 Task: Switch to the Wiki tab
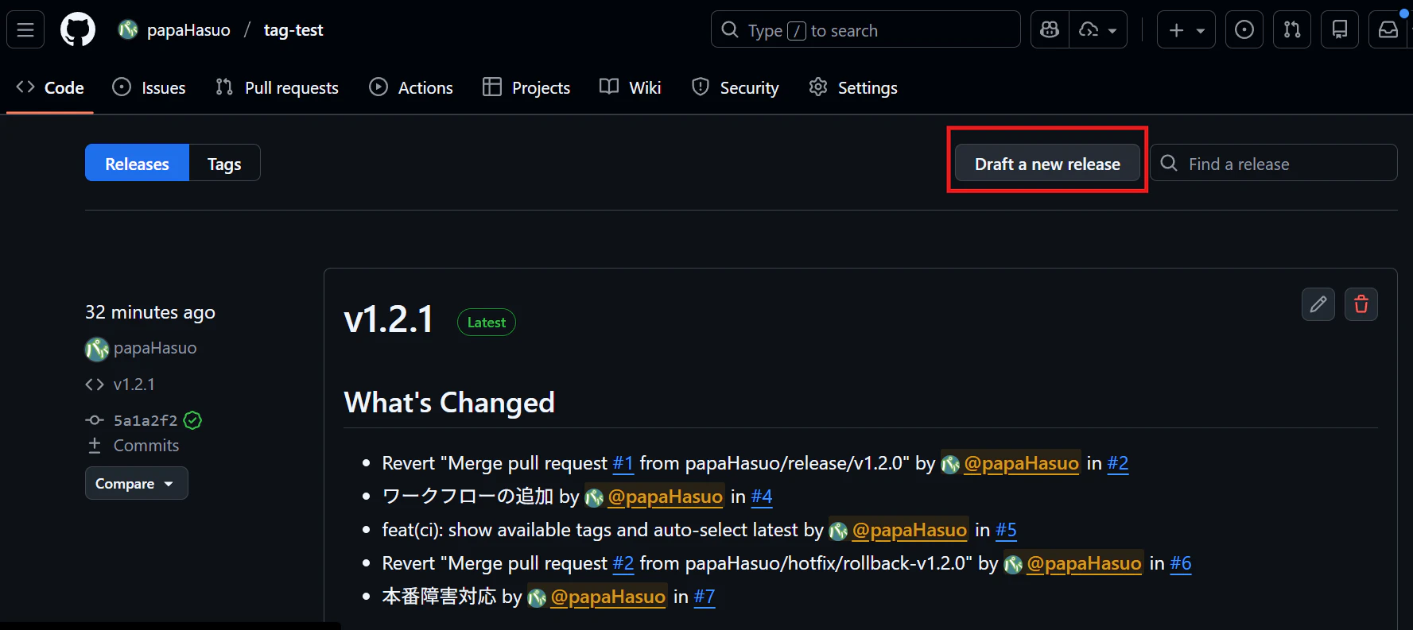(x=631, y=87)
